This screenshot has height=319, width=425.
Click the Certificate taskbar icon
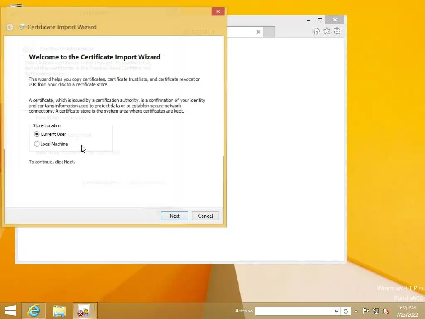click(84, 311)
